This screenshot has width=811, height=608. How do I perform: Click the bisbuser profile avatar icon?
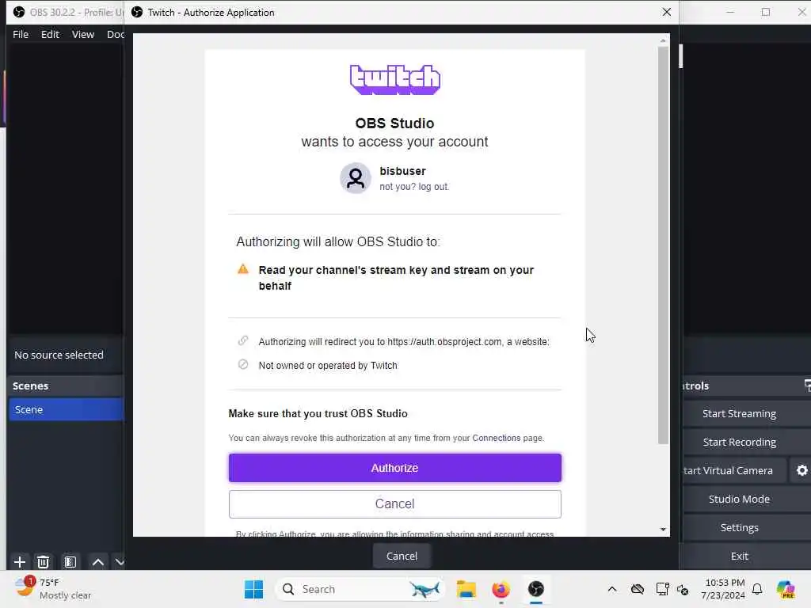[x=356, y=178]
